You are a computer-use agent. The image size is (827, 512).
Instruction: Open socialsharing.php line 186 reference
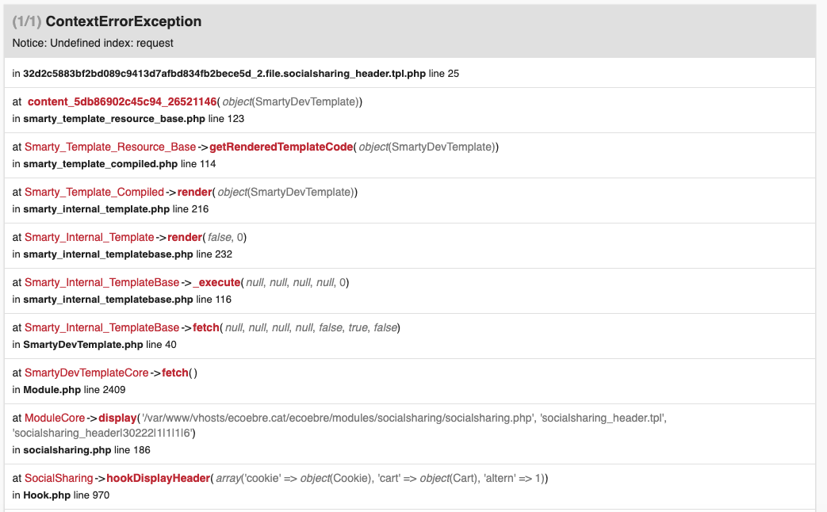(x=67, y=450)
